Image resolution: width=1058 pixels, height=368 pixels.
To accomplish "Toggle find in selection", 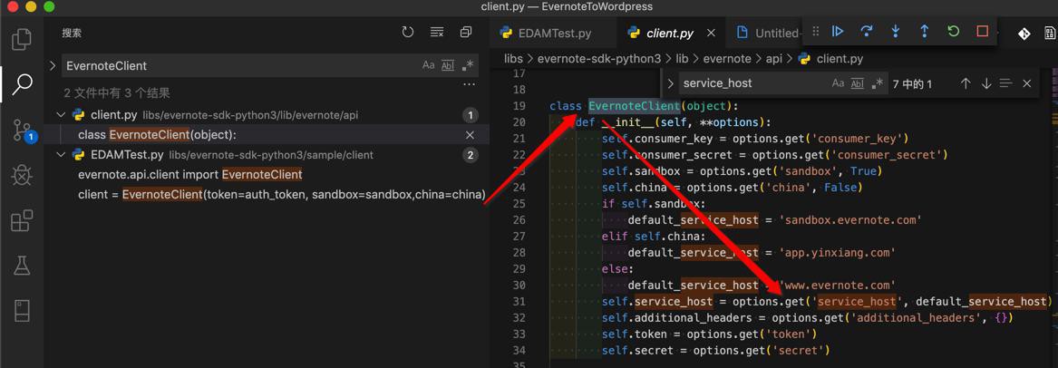I will [1006, 83].
